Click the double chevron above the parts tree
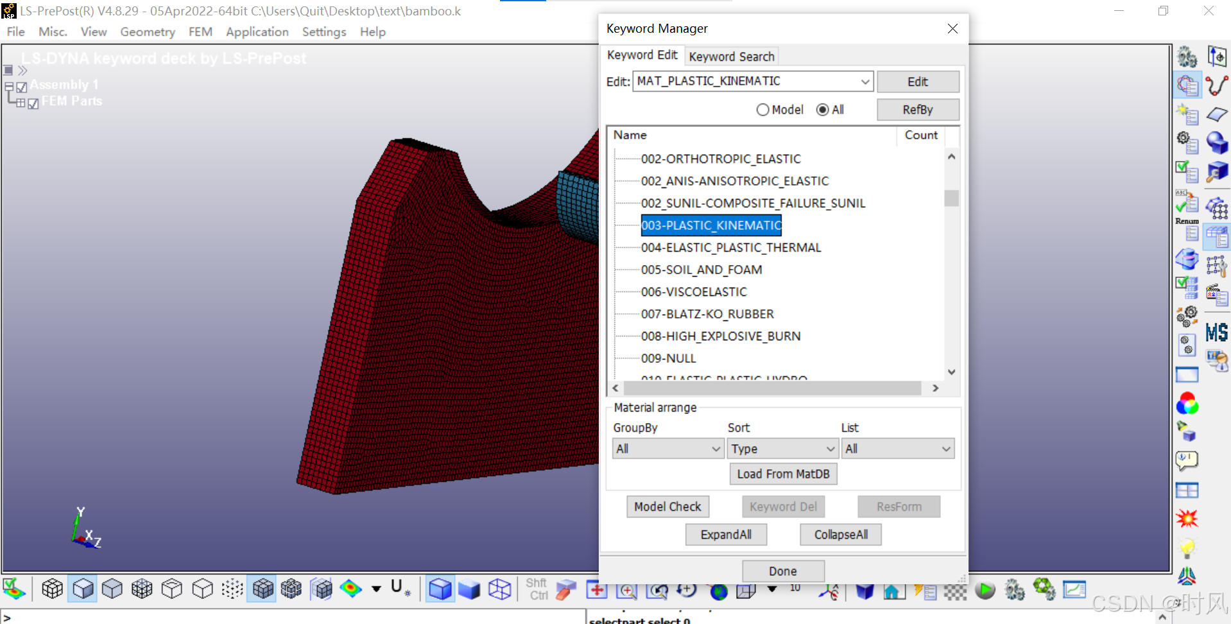 pos(22,71)
